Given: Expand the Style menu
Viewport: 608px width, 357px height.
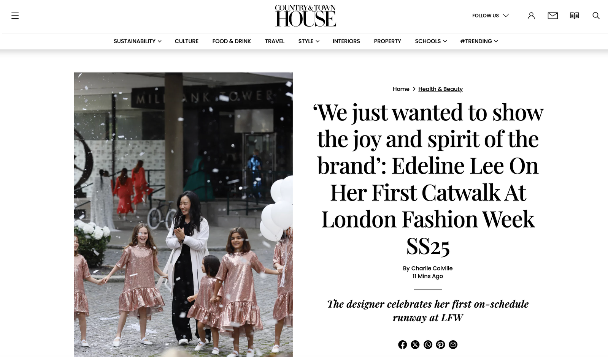Looking at the screenshot, I should (x=309, y=41).
